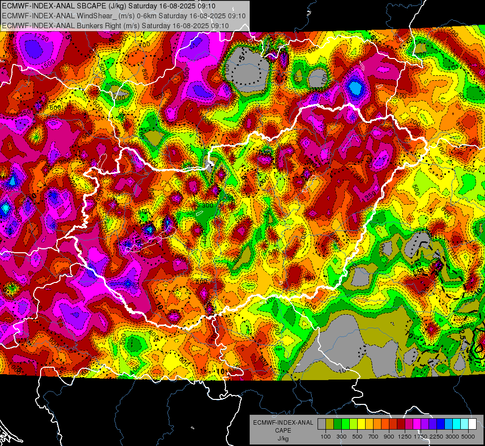Click the bright green legend swatch
The width and height of the screenshot is (485, 446).
(345, 424)
